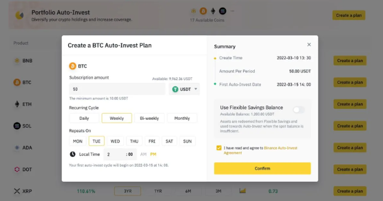Click First Auto-Invest Date 2022-03-15 14:00 value
The width and height of the screenshot is (383, 201).
click(x=294, y=84)
